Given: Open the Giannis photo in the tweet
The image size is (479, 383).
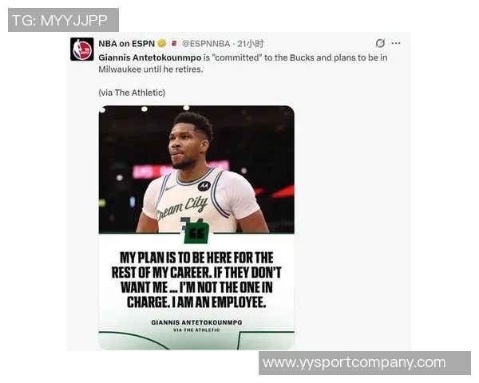Looking at the screenshot, I should coord(196,169).
